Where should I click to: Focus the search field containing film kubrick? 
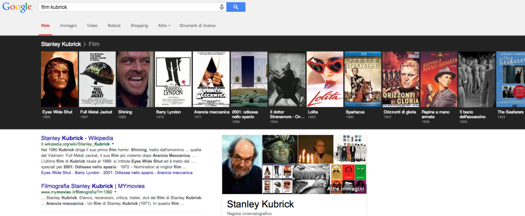[x=128, y=7]
